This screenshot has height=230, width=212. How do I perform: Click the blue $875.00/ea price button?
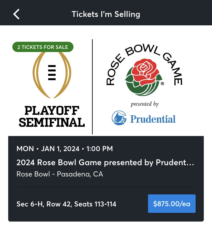172,204
